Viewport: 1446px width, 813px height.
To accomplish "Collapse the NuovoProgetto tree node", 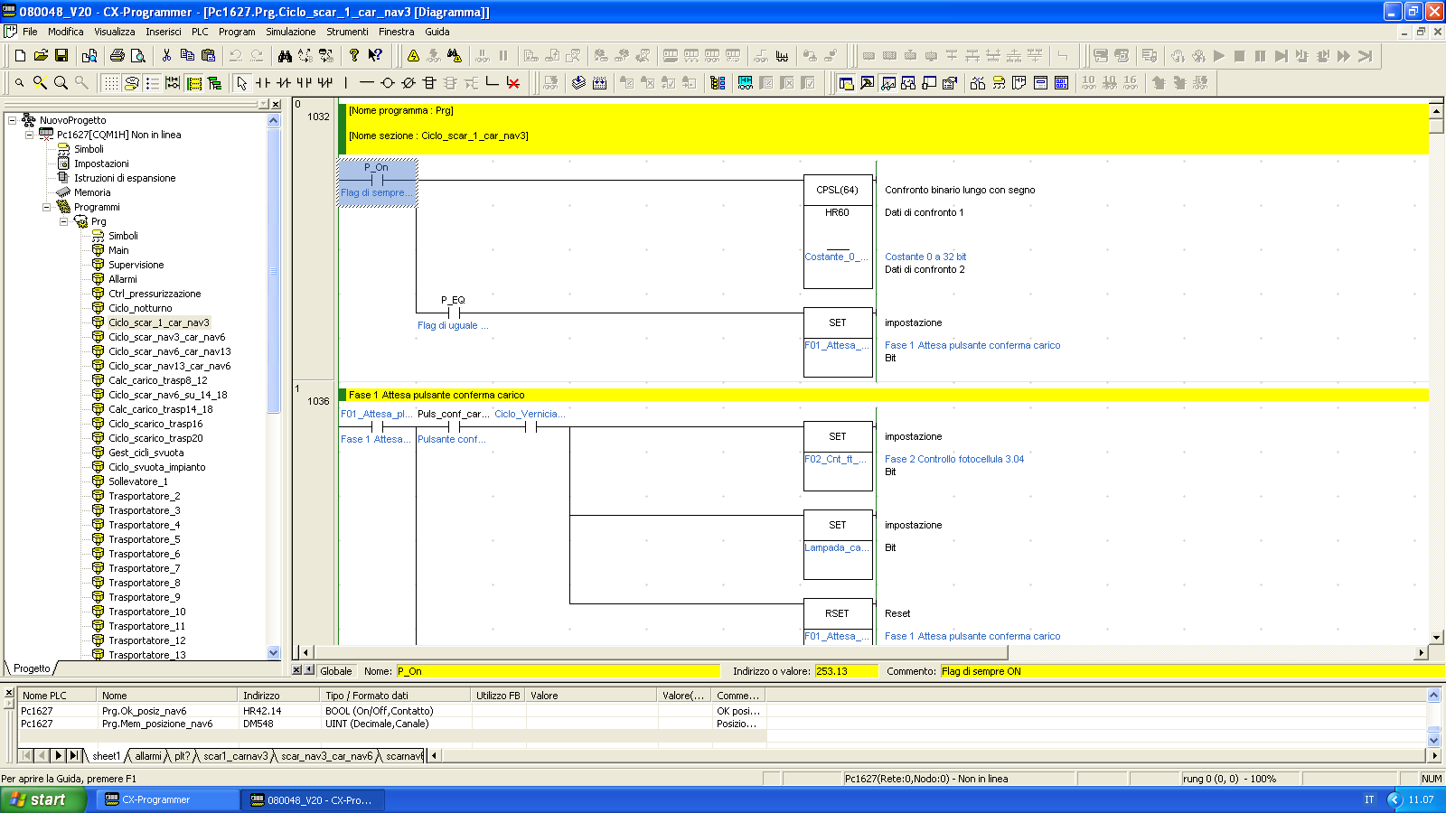I will tap(12, 120).
